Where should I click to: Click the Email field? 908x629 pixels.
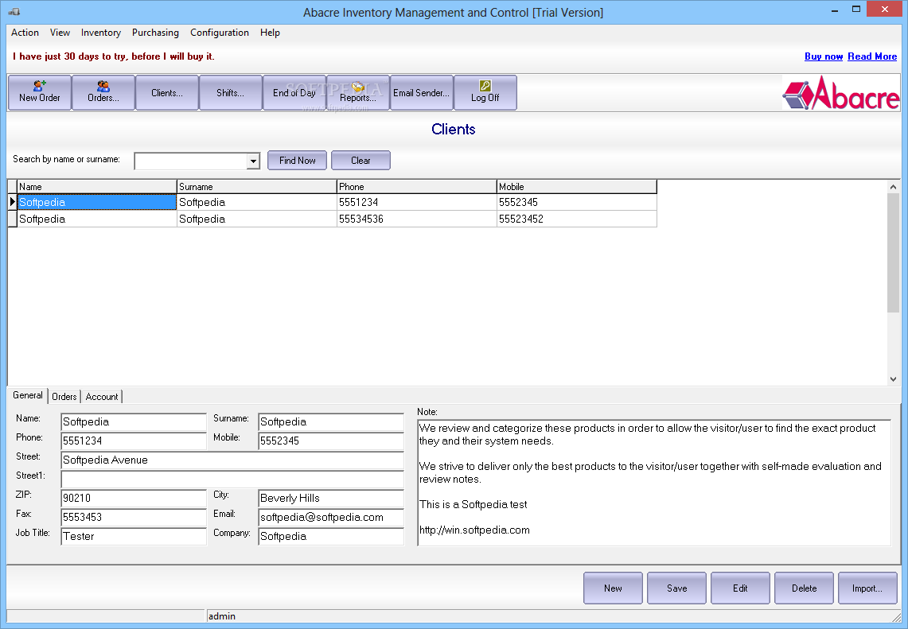(x=331, y=518)
